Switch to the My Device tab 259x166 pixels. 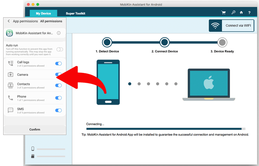(44, 13)
